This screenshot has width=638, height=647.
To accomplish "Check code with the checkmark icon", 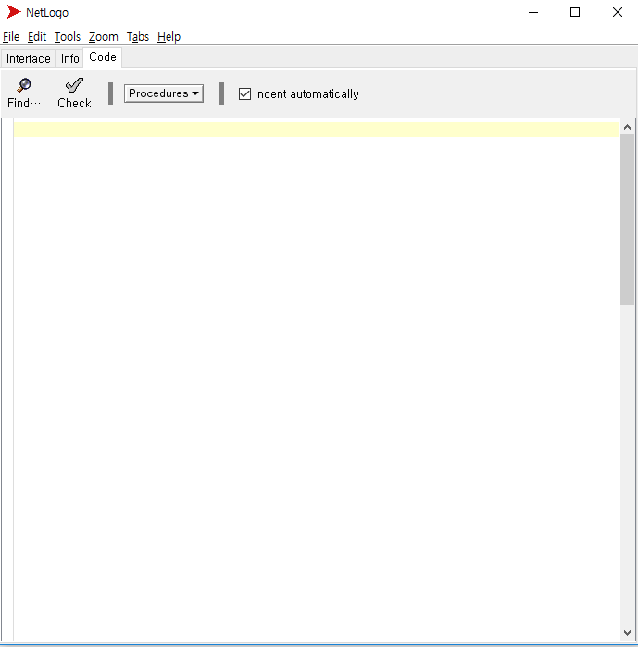I will point(74,93).
